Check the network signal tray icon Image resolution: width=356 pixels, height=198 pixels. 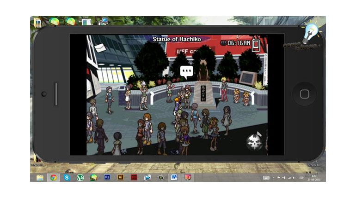pos(289,178)
